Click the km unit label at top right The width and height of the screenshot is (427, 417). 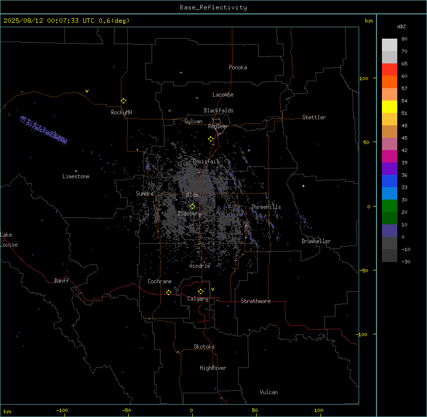(x=369, y=21)
